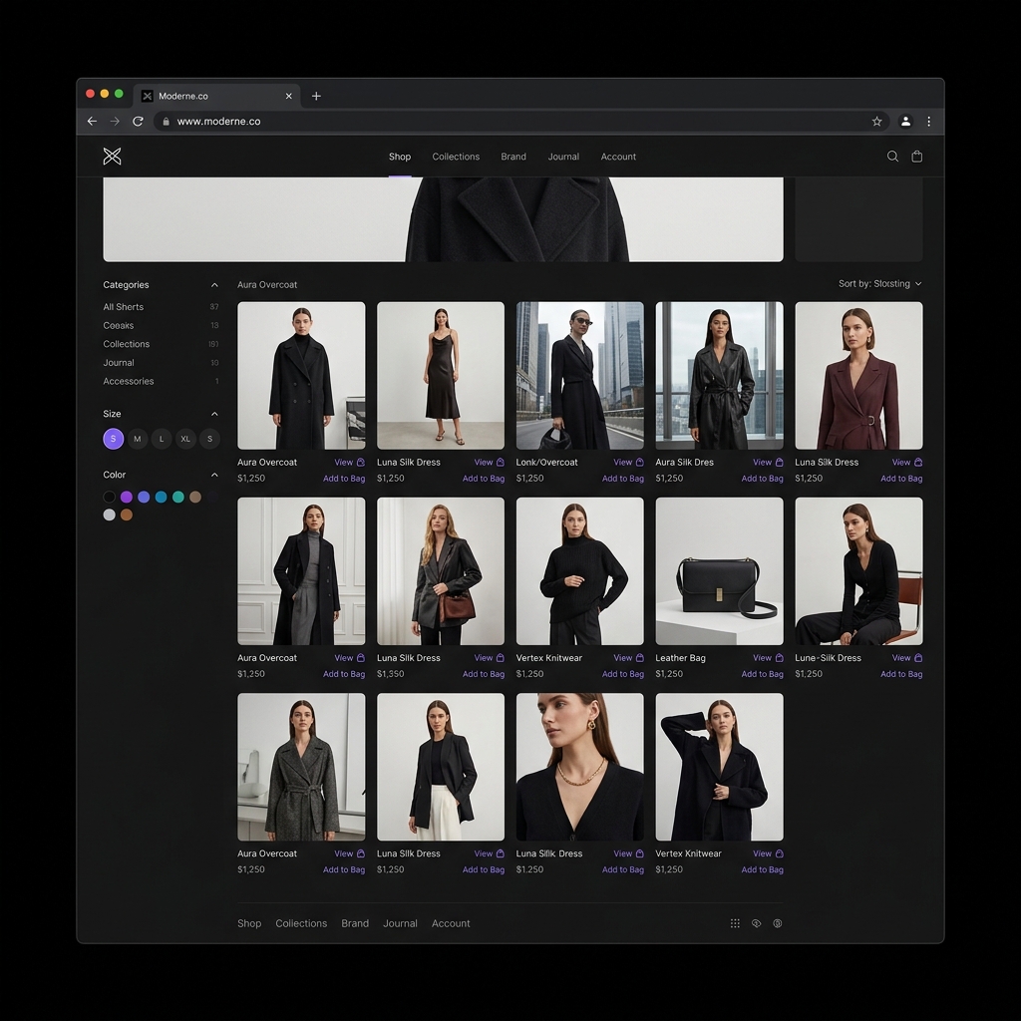Open Journal in the top navigation
The width and height of the screenshot is (1021, 1021).
tap(563, 157)
